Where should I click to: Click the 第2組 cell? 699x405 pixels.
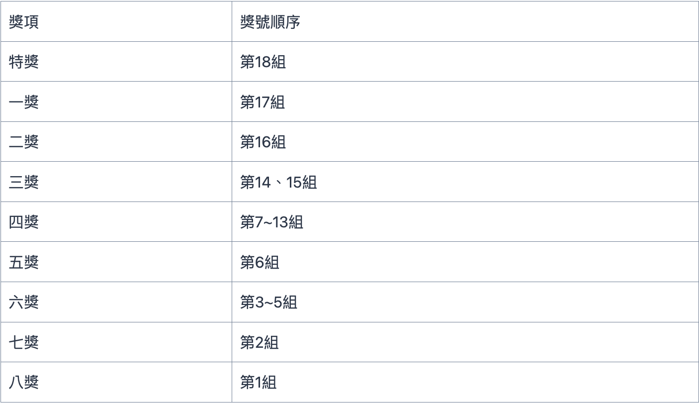[x=465, y=342]
